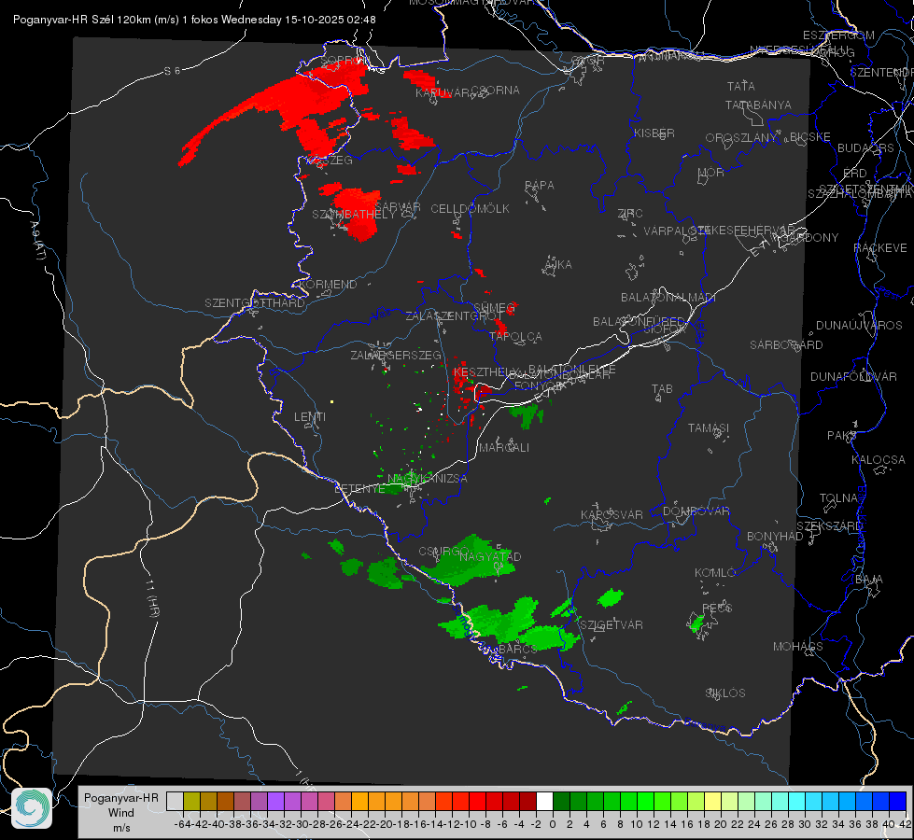914x840 pixels.
Task: Click the BARCS town label
Action: point(517,649)
